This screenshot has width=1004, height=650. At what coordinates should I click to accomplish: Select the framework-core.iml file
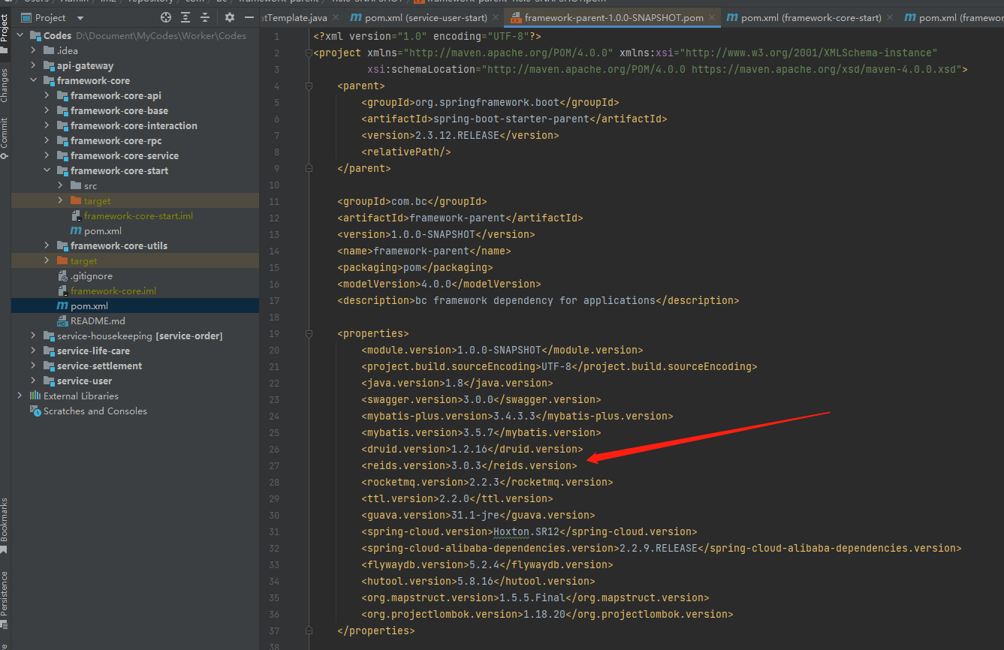tap(113, 290)
